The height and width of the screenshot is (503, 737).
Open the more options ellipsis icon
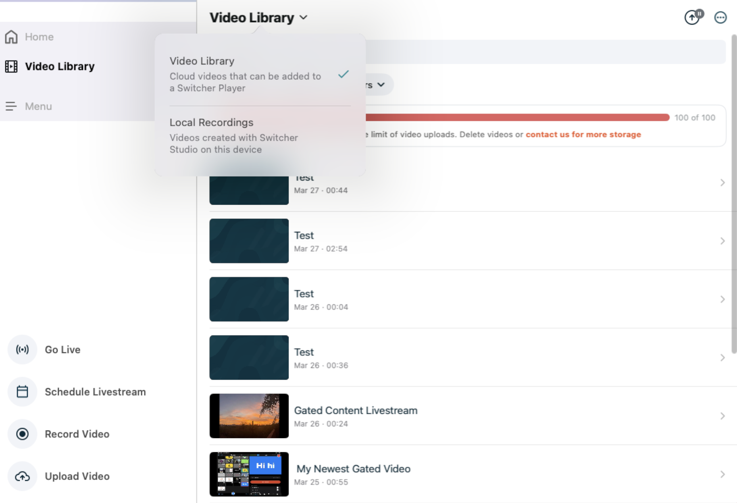point(720,17)
